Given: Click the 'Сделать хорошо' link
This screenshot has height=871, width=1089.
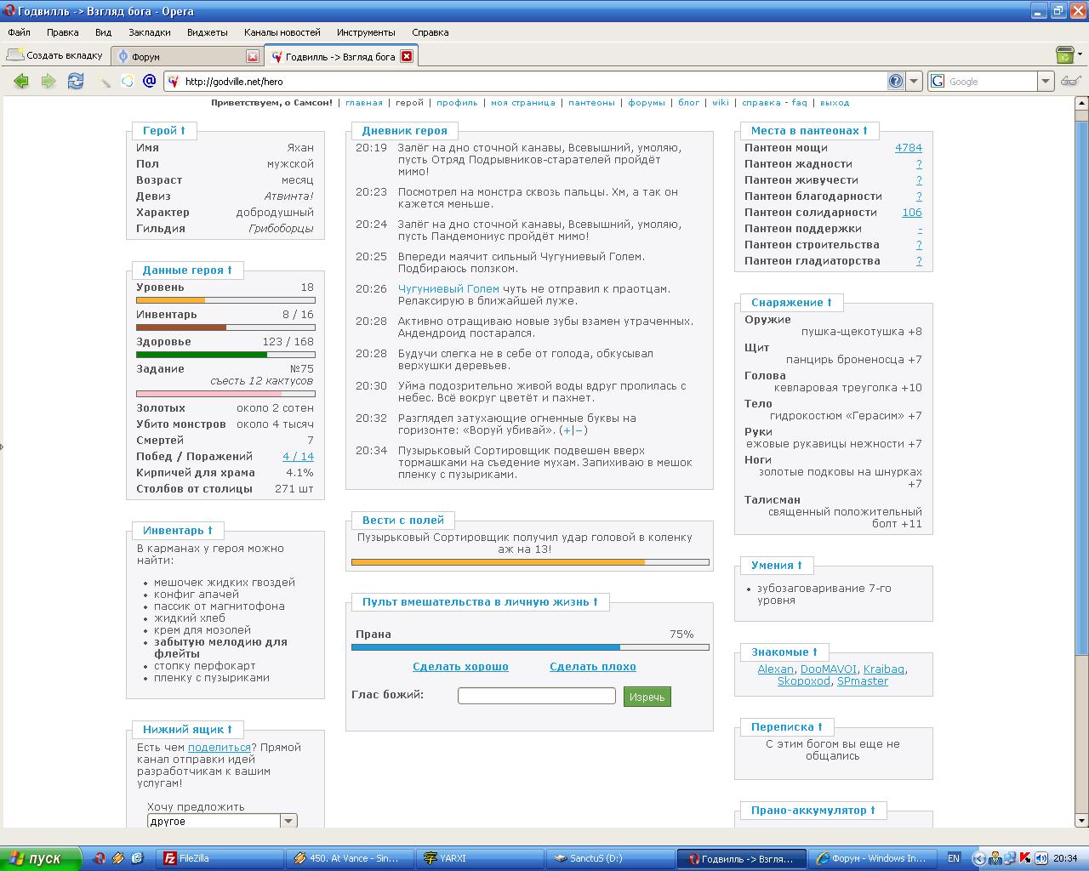Looking at the screenshot, I should coord(460,667).
